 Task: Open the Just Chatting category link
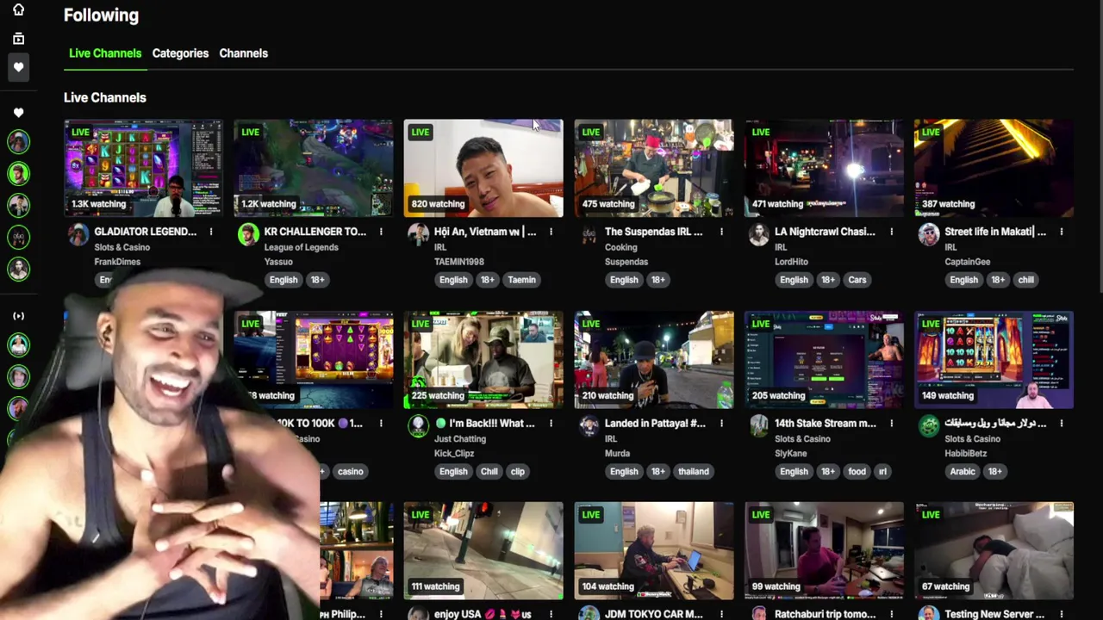coord(460,439)
